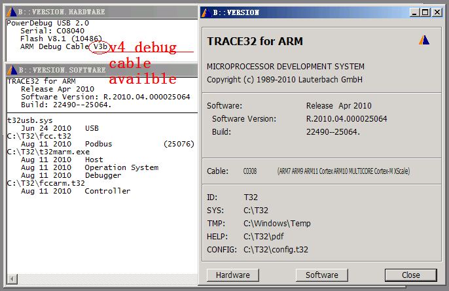This screenshot has height=291, width=449.
Task: Click 'Aug 11 2010 Controller' line
Action: tap(76, 191)
